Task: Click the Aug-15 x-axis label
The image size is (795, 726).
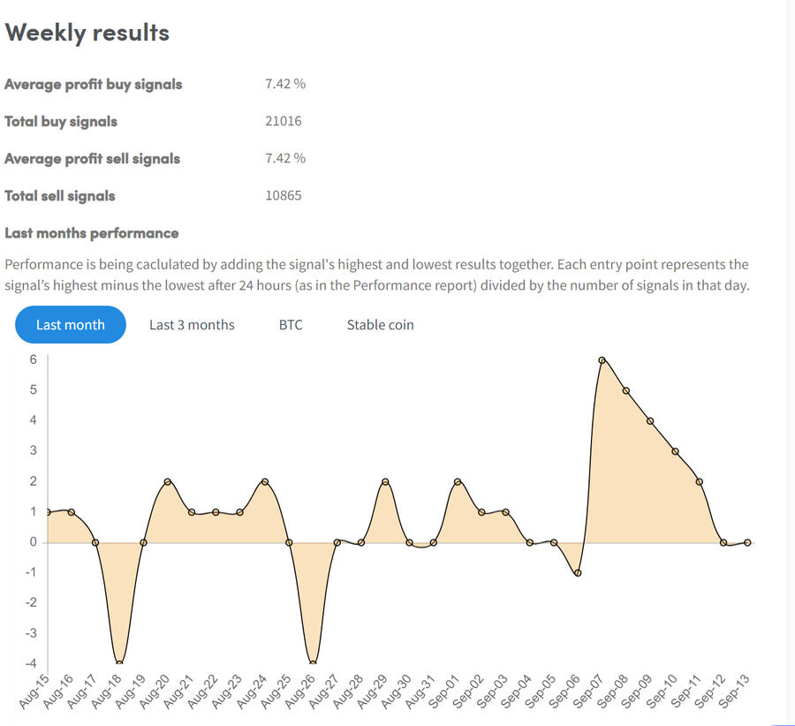Action: 34,691
